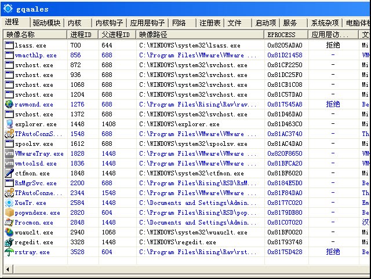
Task: Select Procmon.exe process name
Action: [x=34, y=222]
